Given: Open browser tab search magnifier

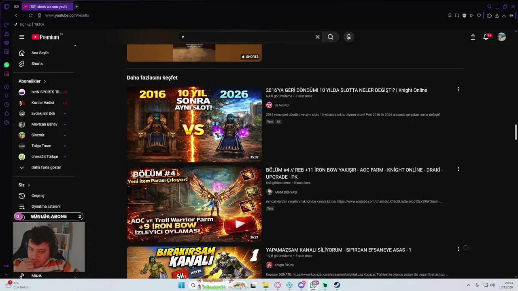Looking at the screenshot, I should click(489, 6).
